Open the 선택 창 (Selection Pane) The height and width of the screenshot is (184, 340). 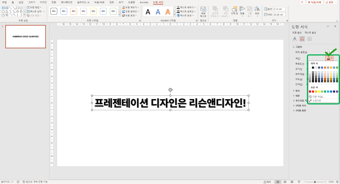click(234, 11)
